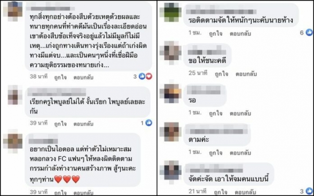Screen dimensions: 314x196
Task: Open avatar of the ตามค่ะ commenter
Action: (x=172, y=132)
